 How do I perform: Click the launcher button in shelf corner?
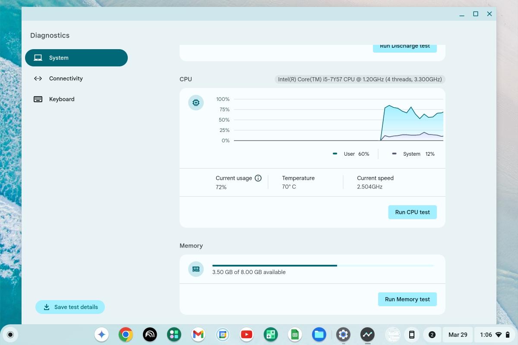coord(10,335)
